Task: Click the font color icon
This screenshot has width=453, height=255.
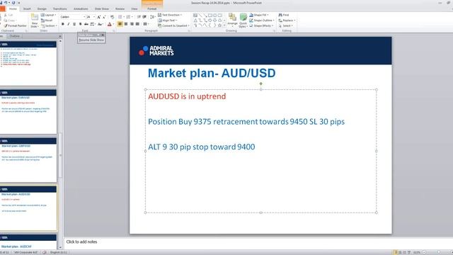Action: pos(110,24)
